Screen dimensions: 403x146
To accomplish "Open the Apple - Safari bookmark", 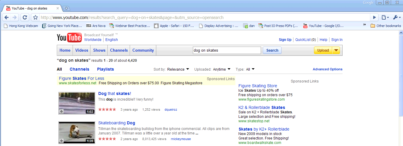I will [174, 26].
